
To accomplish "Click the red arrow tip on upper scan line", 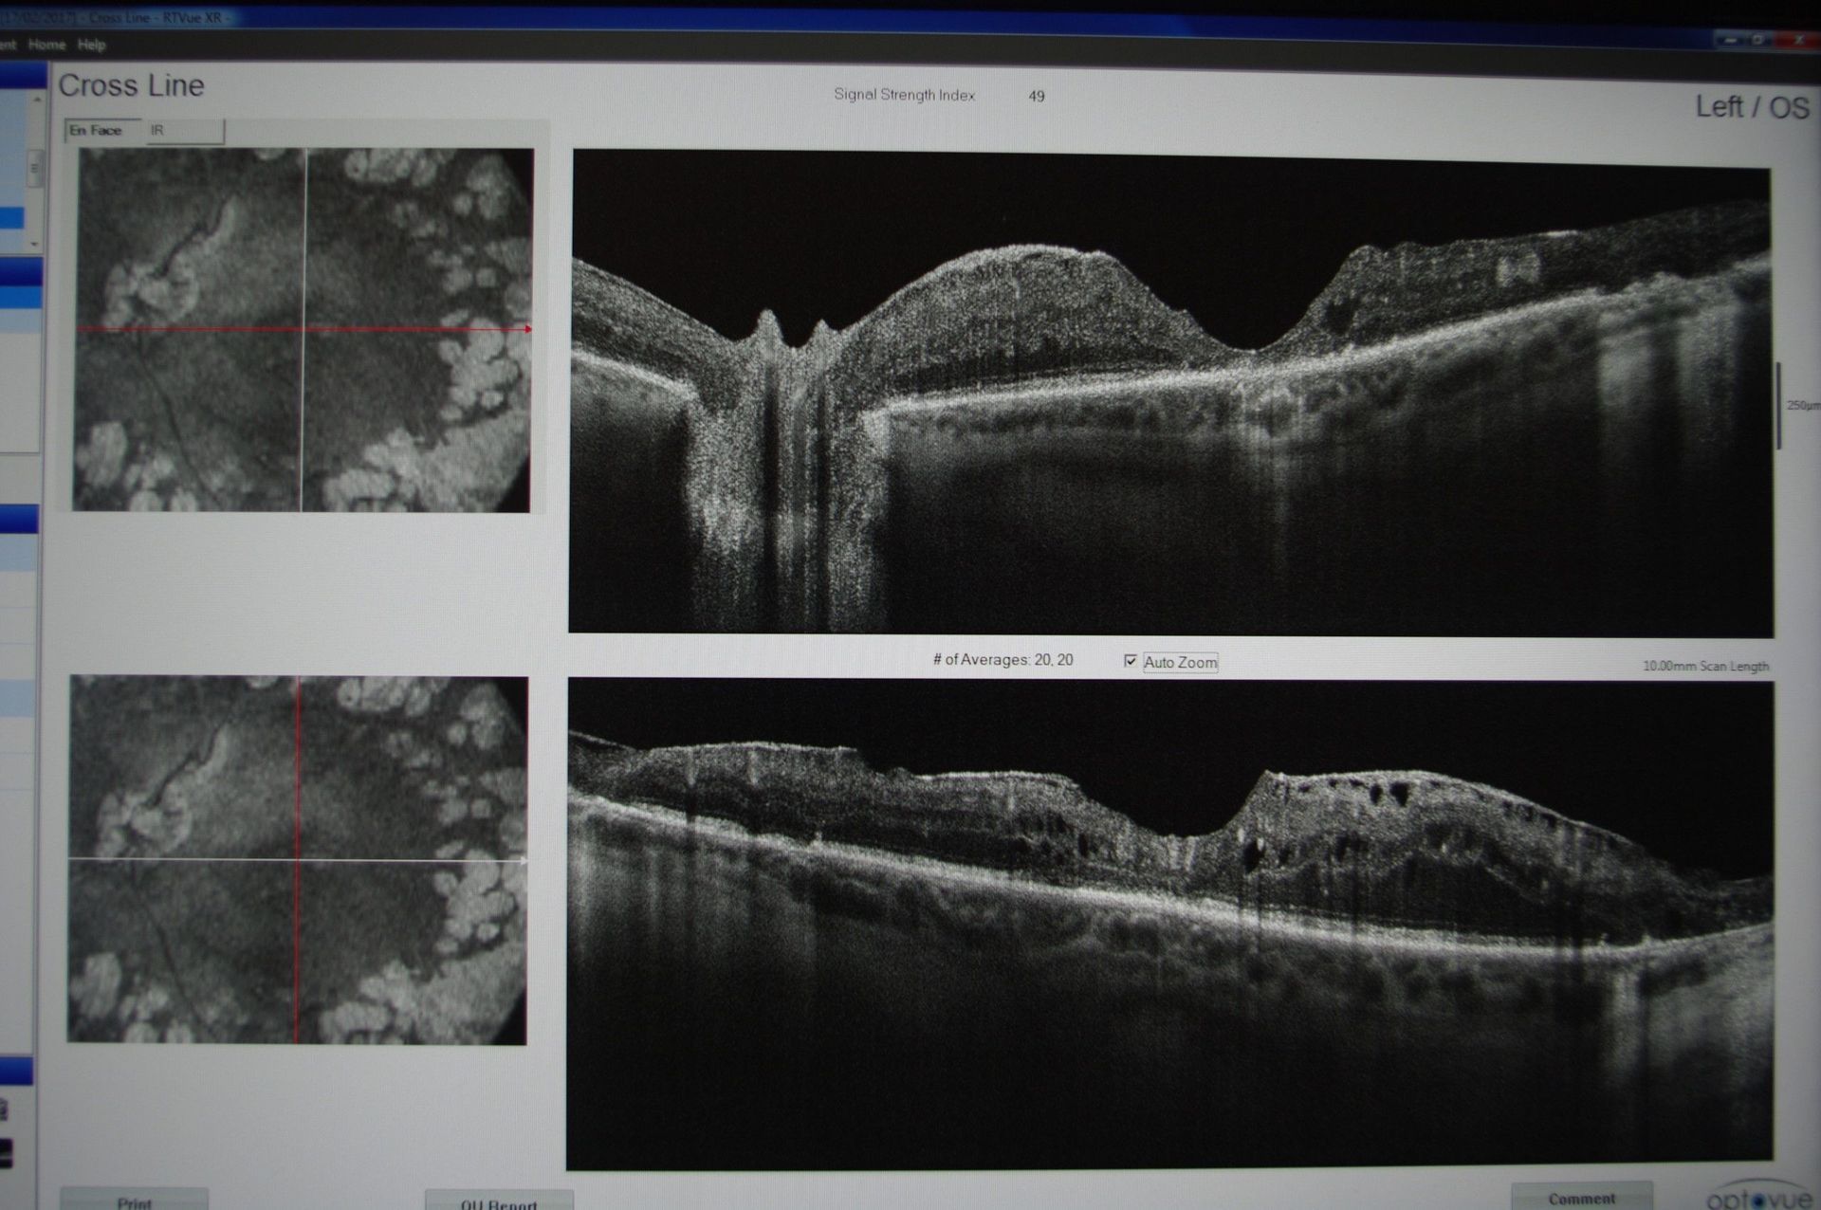I will click(527, 329).
